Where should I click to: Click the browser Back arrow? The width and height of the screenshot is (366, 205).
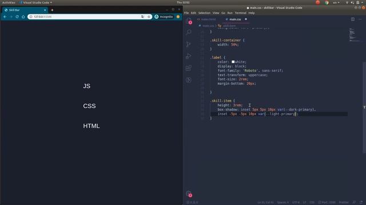click(x=5, y=17)
